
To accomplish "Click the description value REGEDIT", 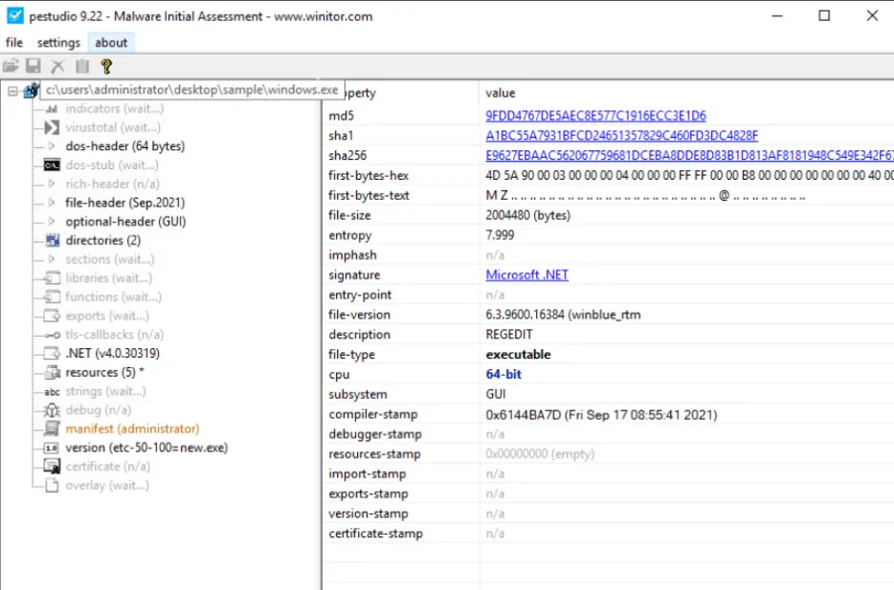I will click(x=509, y=335).
